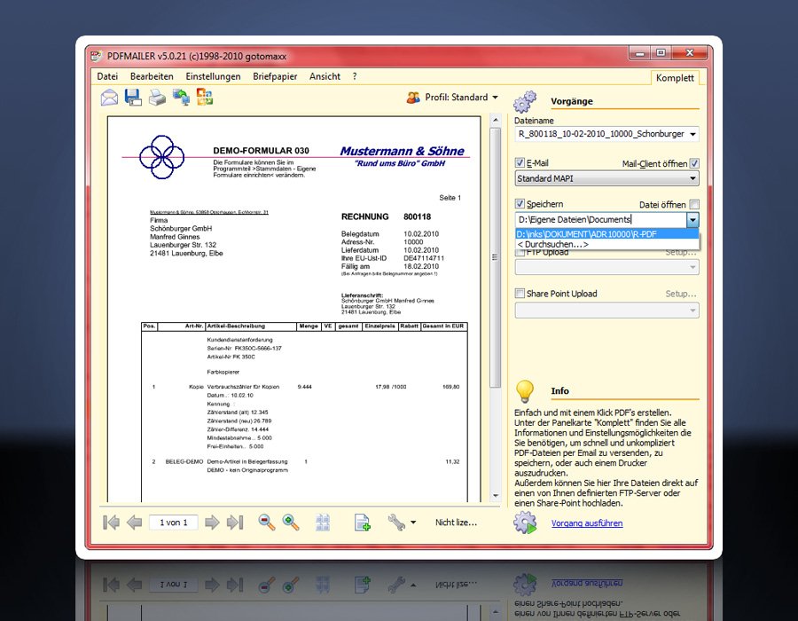This screenshot has width=798, height=621.
Task: Open the Datei menu
Action: tap(107, 76)
